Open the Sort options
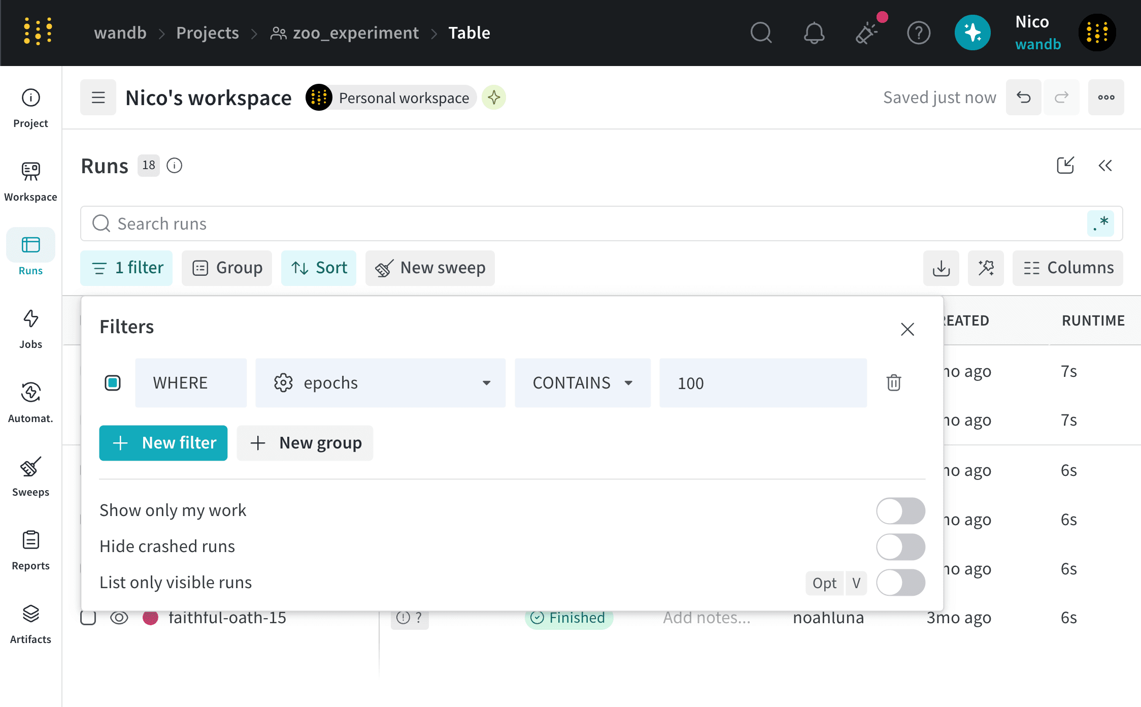Screen dimensions: 1141x707 tap(319, 268)
